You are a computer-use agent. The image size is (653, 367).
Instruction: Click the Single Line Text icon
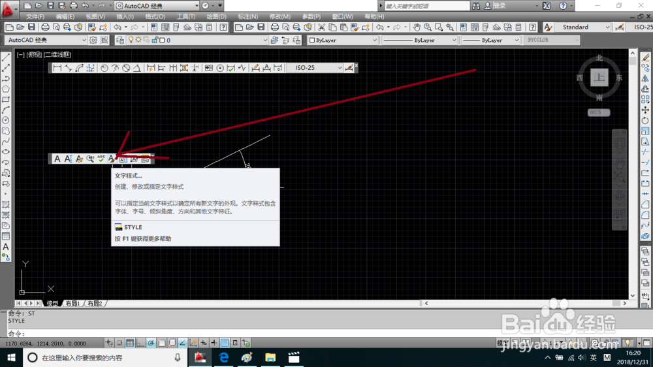[69, 159]
